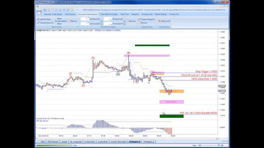
Task: Click the lower dark green target box
Action: tap(172, 116)
